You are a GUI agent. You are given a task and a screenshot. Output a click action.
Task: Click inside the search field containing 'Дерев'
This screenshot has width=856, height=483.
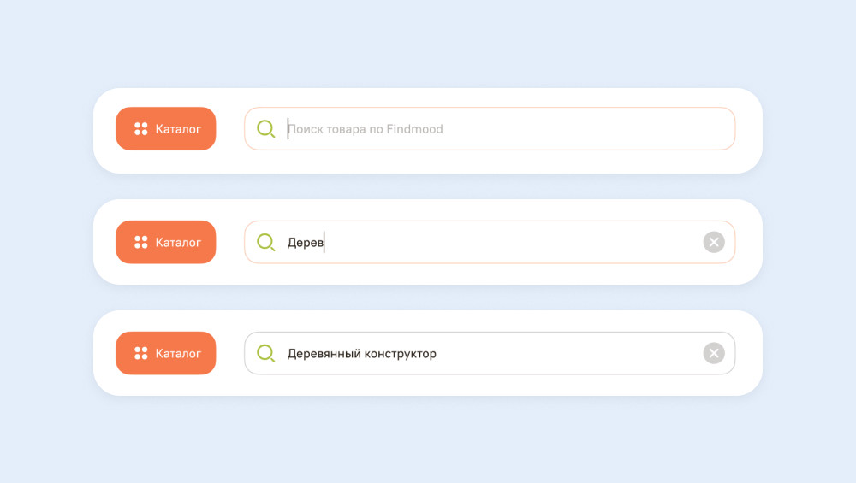click(x=490, y=242)
